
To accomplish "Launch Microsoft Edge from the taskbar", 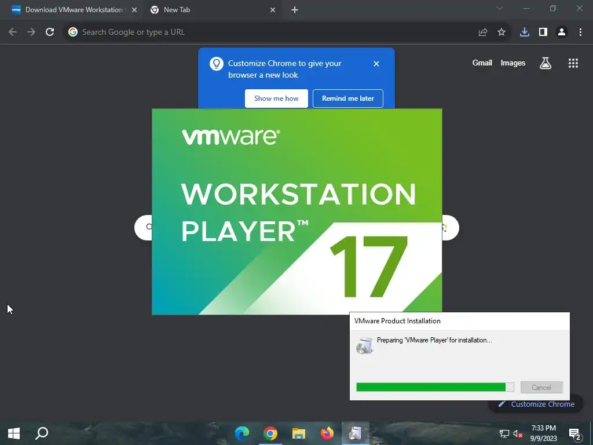I will 242,433.
